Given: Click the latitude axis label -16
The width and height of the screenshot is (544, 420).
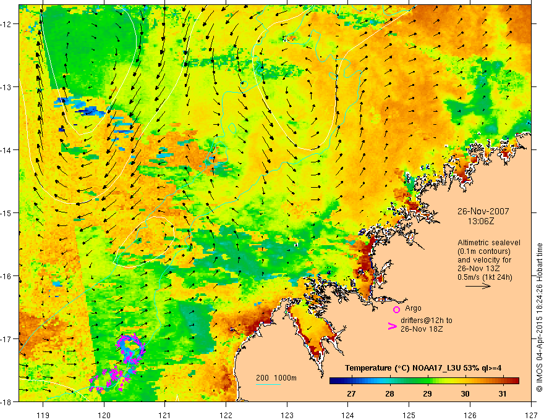Looking at the screenshot, I should [x=6, y=276].
